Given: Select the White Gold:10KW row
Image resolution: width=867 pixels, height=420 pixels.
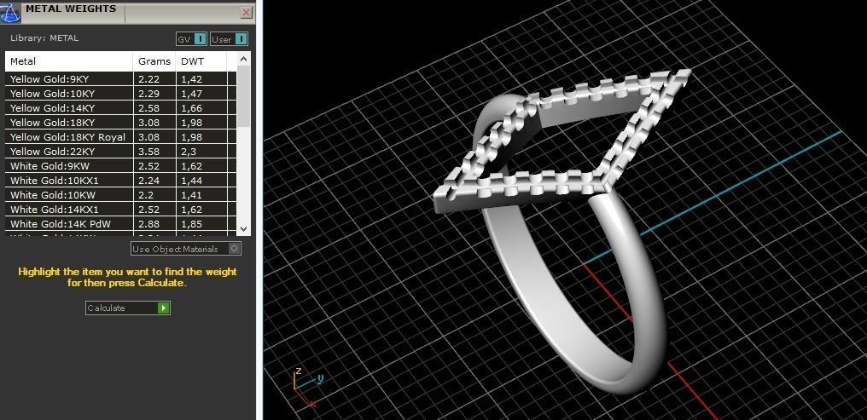Looking at the screenshot, I should [x=120, y=195].
